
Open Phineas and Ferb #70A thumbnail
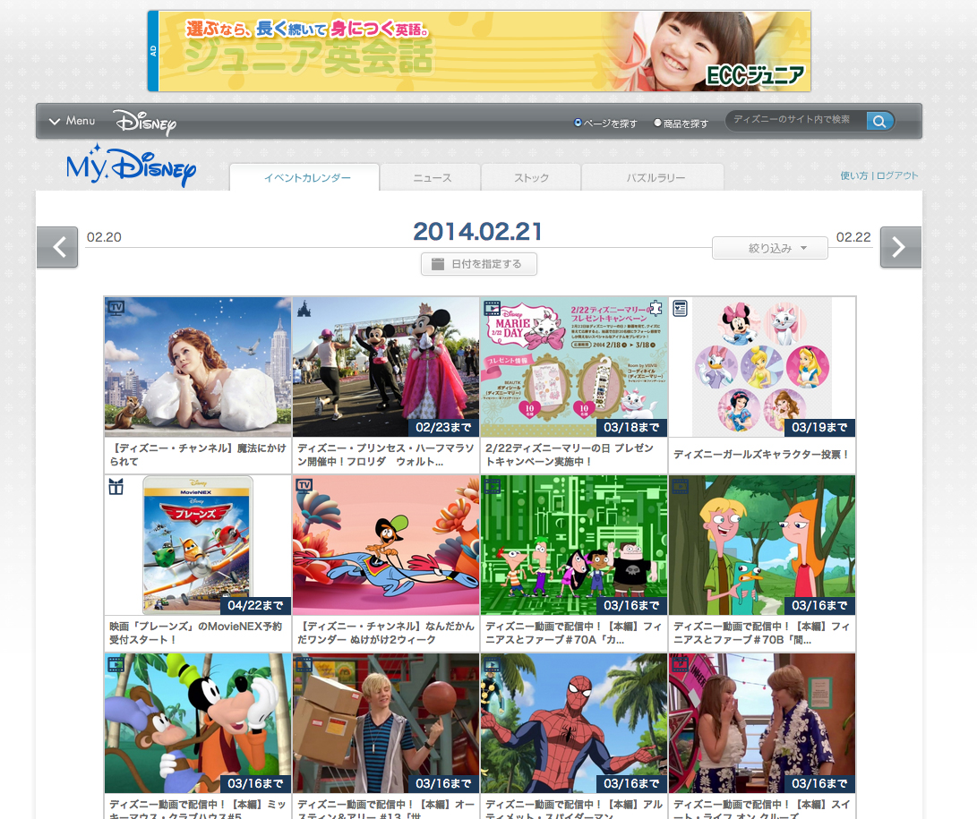pyautogui.click(x=574, y=545)
